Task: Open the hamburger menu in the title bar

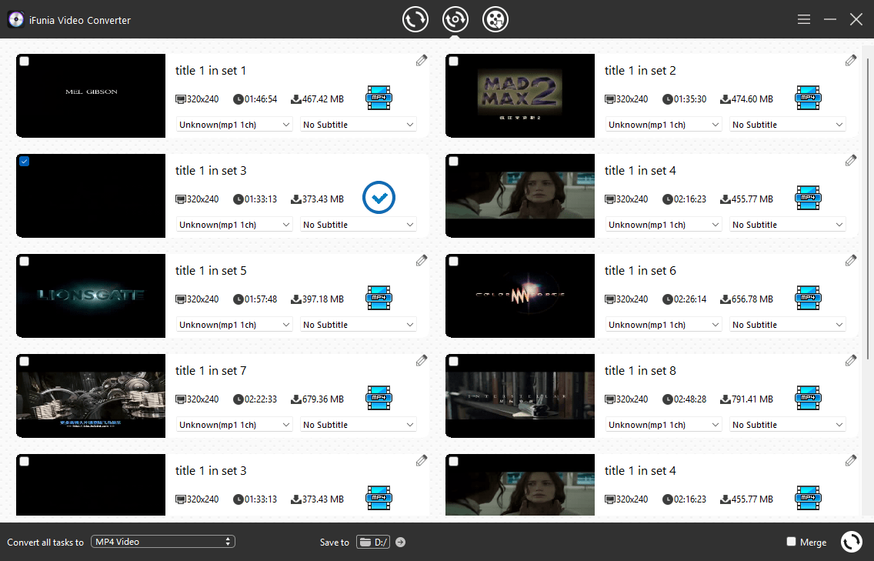Action: point(804,19)
